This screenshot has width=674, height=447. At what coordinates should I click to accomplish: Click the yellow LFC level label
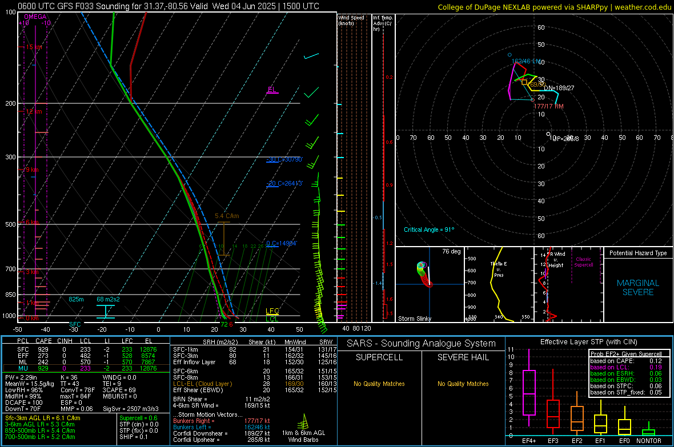pos(272,311)
